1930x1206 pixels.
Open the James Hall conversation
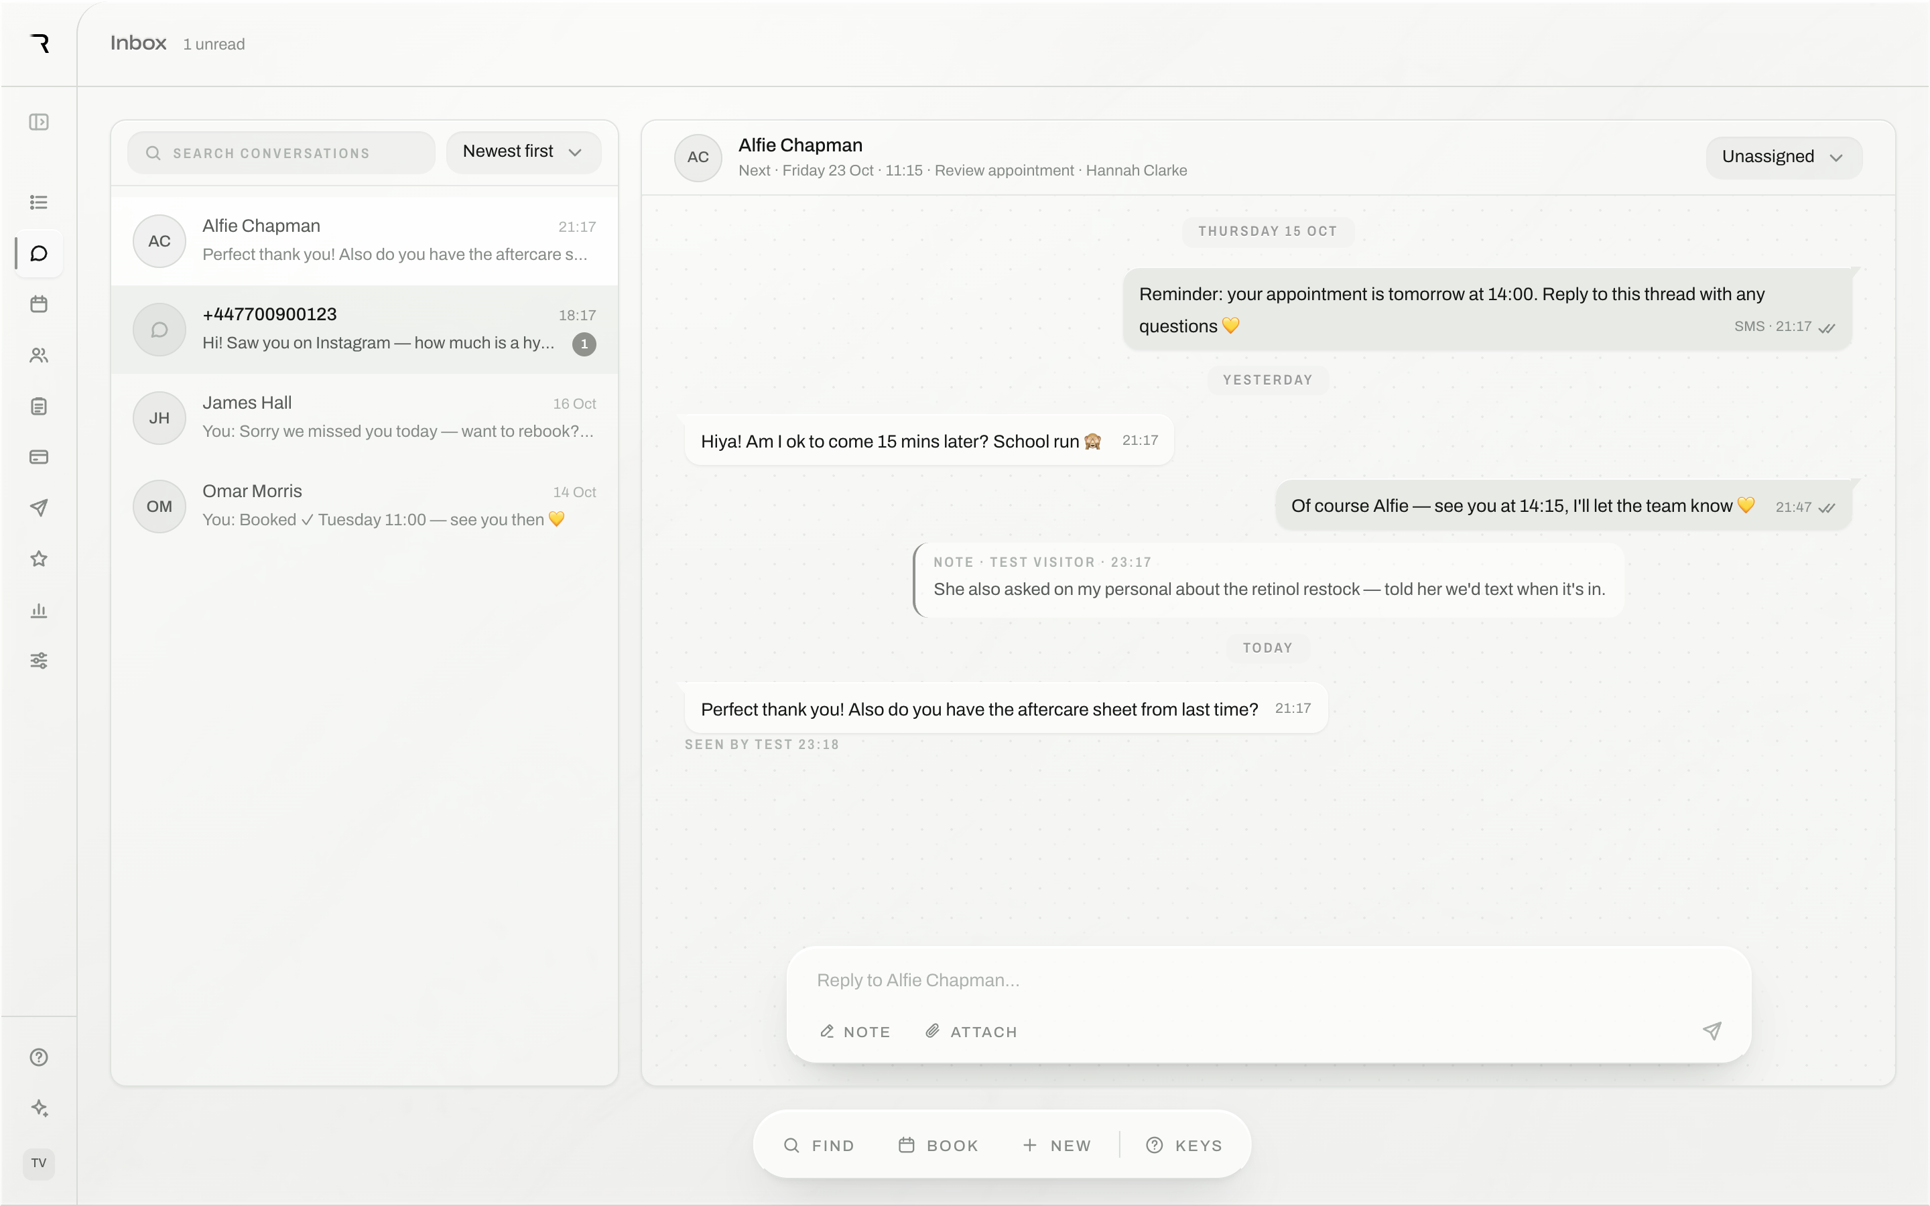[x=365, y=417]
